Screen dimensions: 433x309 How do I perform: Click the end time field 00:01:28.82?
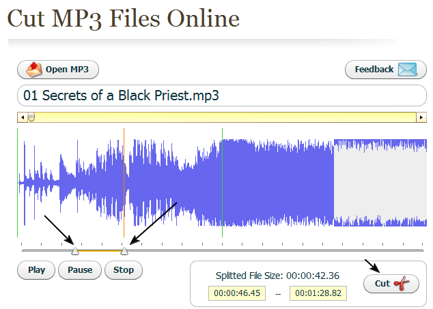coord(318,293)
